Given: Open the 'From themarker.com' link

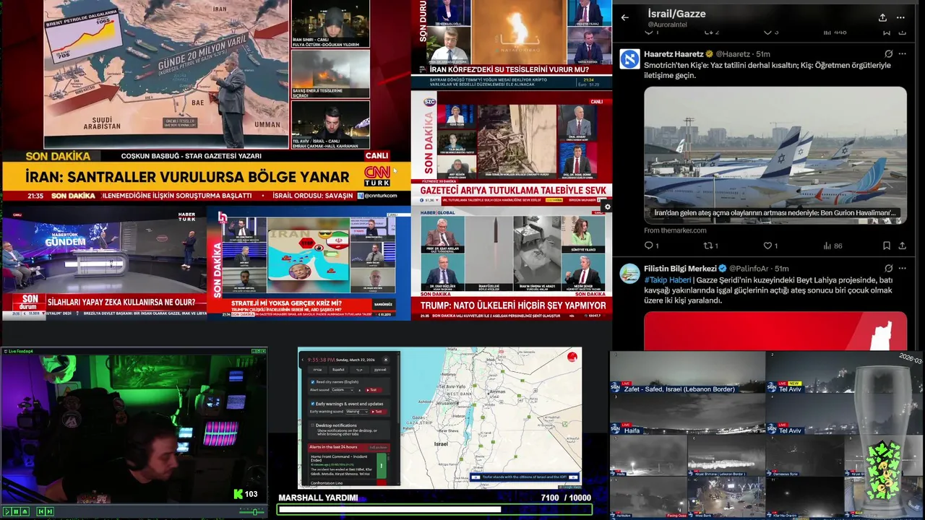Looking at the screenshot, I should 675,230.
